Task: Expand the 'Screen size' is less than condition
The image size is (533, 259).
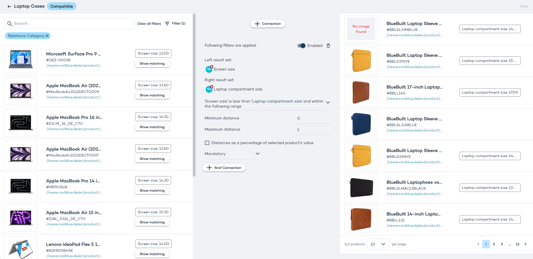Action: click(328, 103)
